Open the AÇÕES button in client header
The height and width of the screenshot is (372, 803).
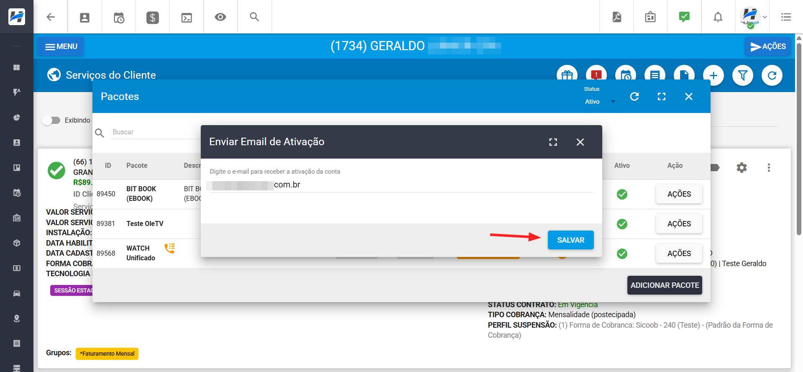click(x=768, y=46)
